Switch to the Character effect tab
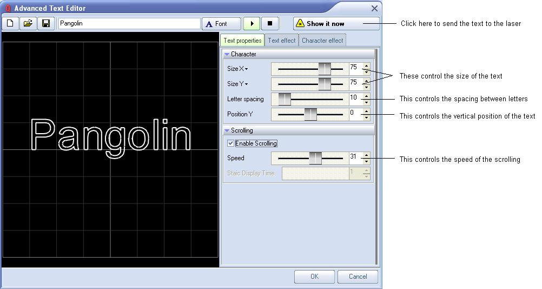This screenshot has width=542, height=289. point(322,41)
